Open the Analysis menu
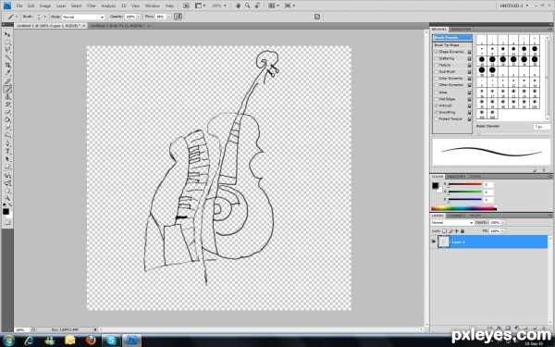 108,6
